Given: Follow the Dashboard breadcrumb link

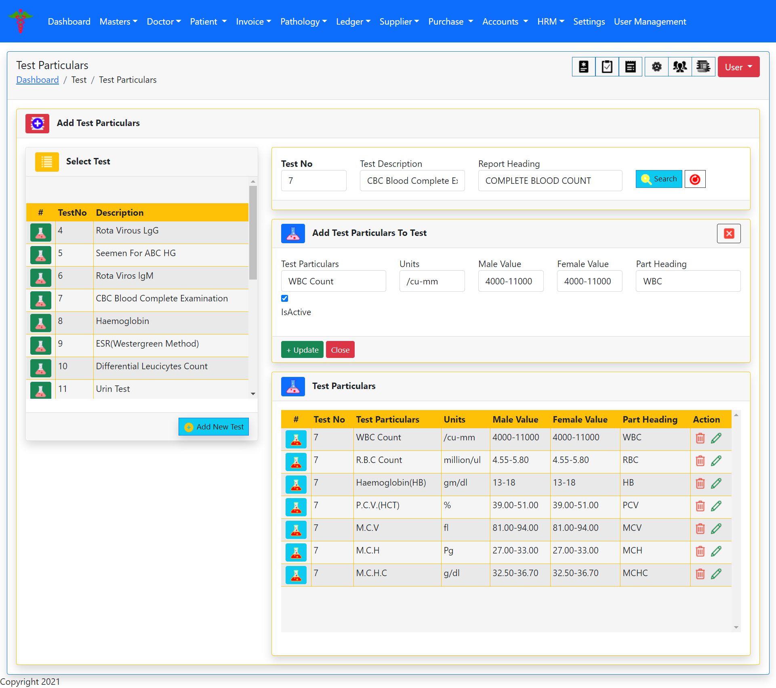Looking at the screenshot, I should tap(38, 80).
